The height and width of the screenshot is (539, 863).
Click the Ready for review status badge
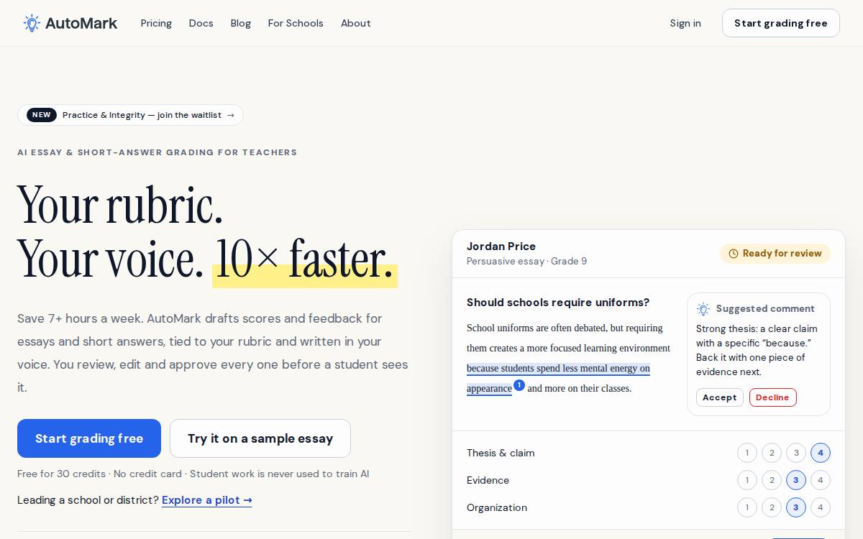775,254
